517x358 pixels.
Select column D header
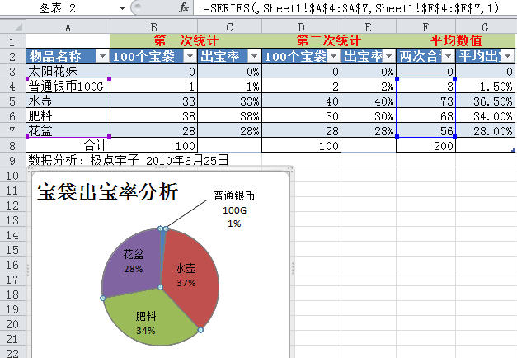click(x=301, y=26)
